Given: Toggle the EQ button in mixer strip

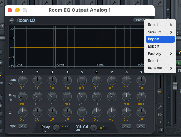Looking at the screenshot, I should (160, 115).
